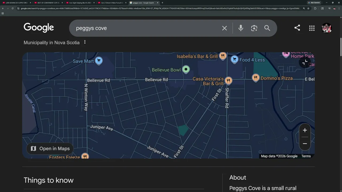342x192 pixels.
Task: Select the Fosters Freeze restaurant pin
Action: pyautogui.click(x=85, y=156)
